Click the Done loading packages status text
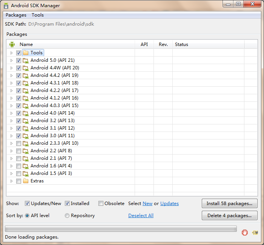The width and height of the screenshot is (264, 245). pos(32,237)
